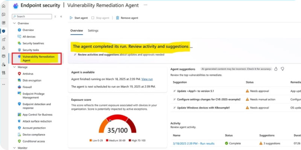Open the Antivirus menu item
Viewport: 301px width, 150px height.
28,74
